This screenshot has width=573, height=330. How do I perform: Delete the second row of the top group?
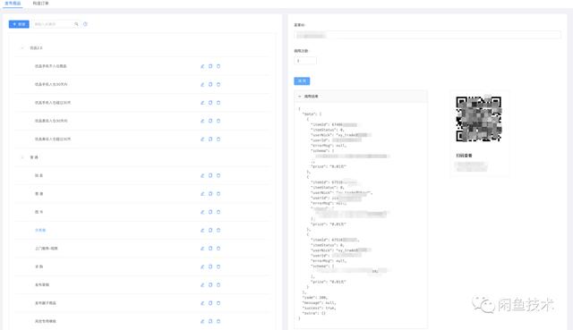click(218, 84)
